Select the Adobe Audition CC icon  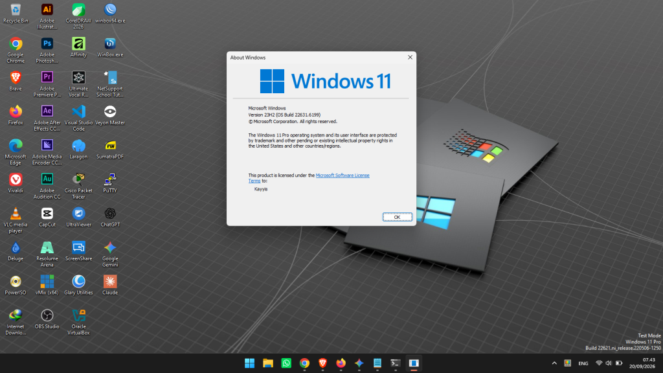47,186
